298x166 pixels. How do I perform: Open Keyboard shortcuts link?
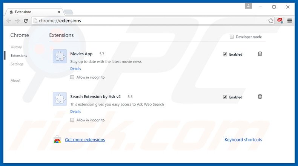243,140
